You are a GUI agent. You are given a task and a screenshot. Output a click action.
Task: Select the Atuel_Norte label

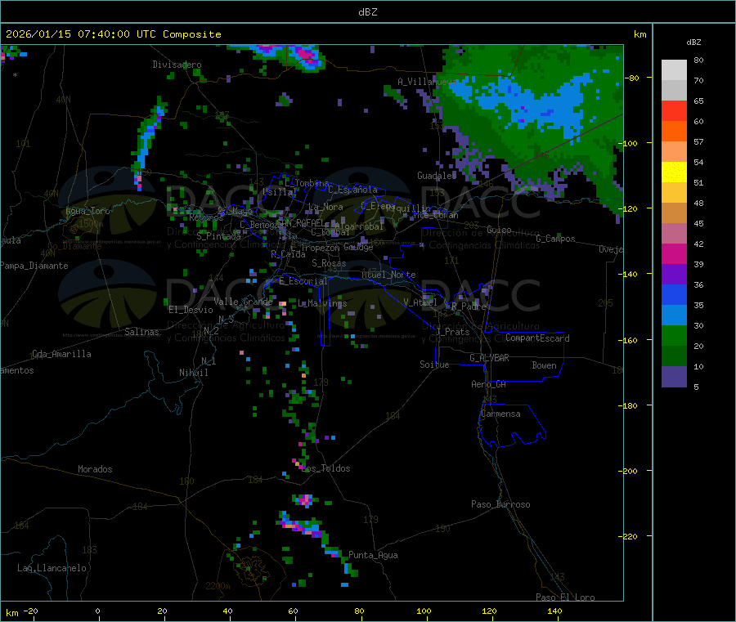point(388,275)
